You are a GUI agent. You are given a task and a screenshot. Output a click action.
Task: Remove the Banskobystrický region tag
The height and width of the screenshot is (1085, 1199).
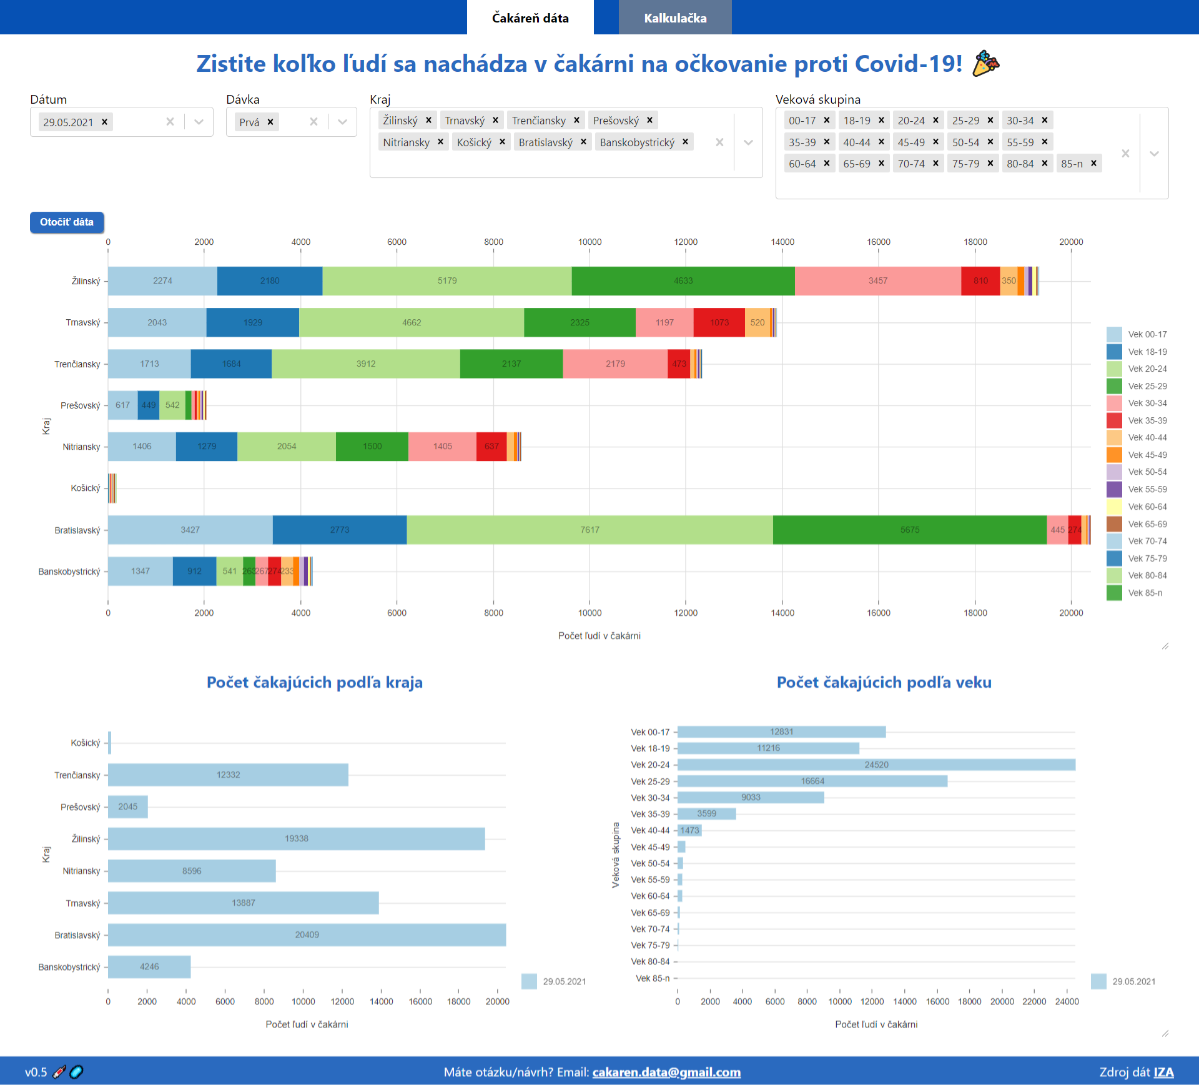point(686,142)
